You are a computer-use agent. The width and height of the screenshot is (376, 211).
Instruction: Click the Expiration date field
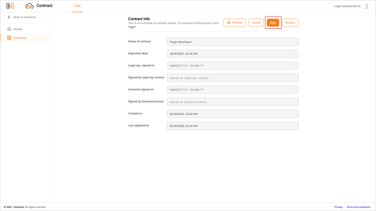point(233,54)
